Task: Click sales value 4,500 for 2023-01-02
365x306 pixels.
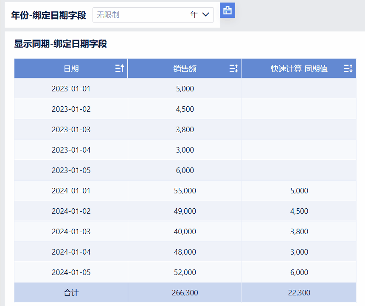Action: [x=185, y=109]
